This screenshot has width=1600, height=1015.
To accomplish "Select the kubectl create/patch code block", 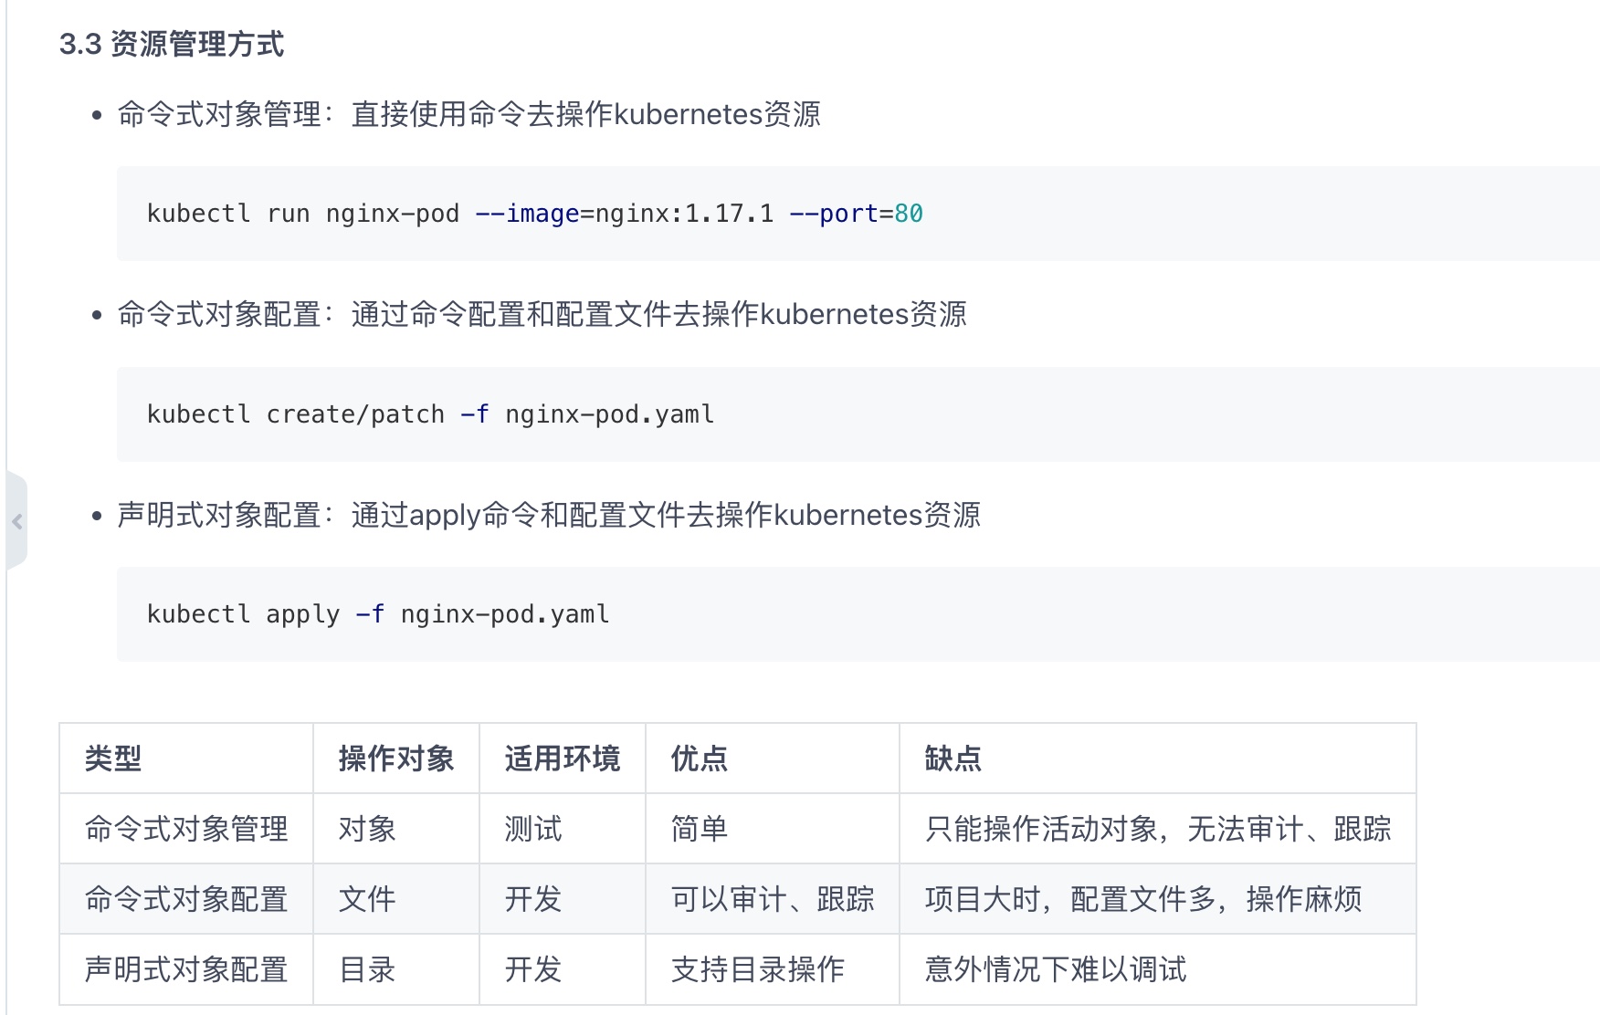I will point(431,414).
